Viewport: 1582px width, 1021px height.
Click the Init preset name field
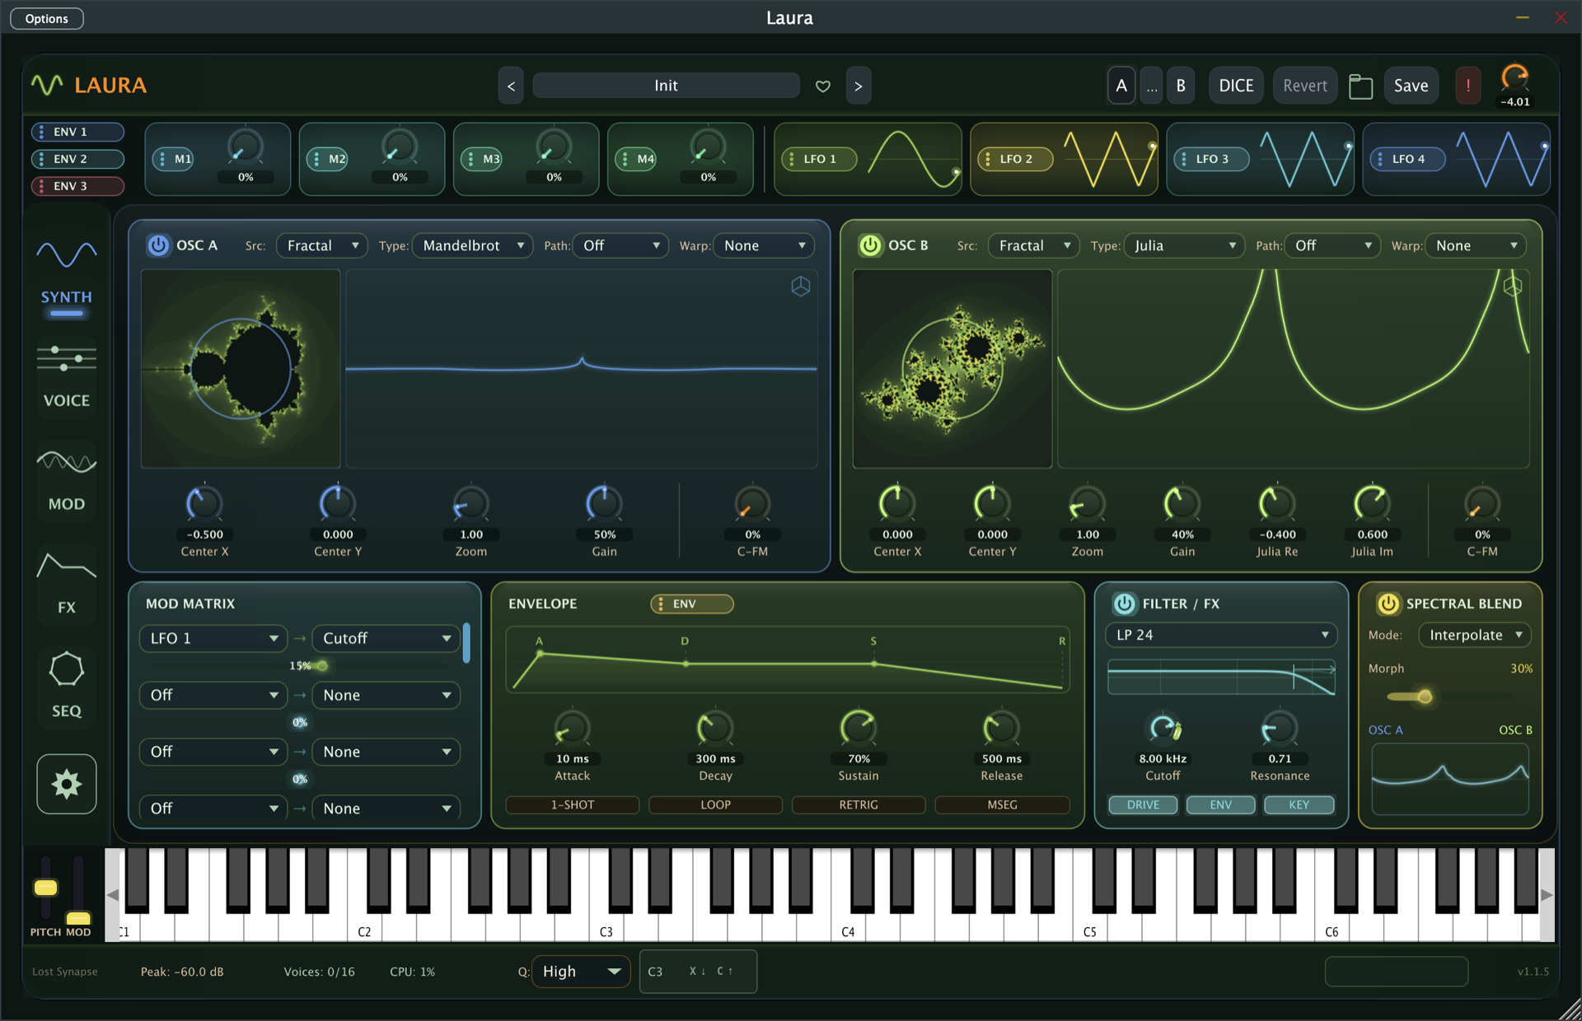666,86
